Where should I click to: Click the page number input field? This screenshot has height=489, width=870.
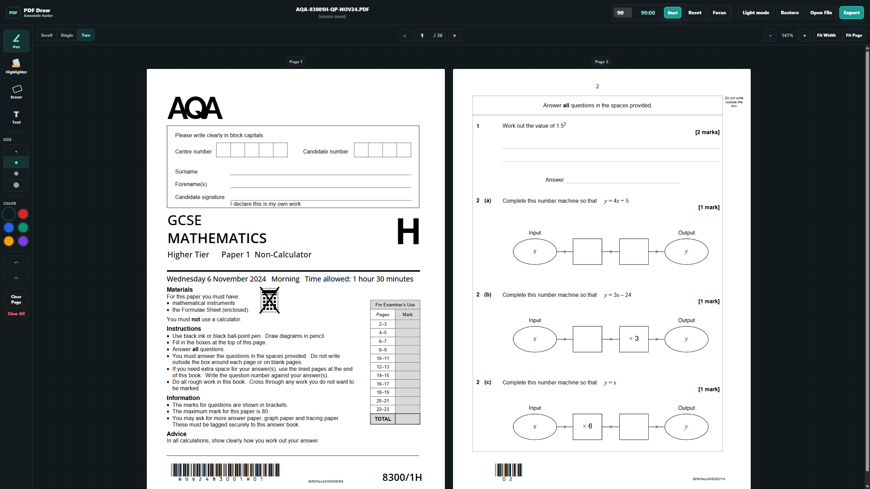coord(422,35)
